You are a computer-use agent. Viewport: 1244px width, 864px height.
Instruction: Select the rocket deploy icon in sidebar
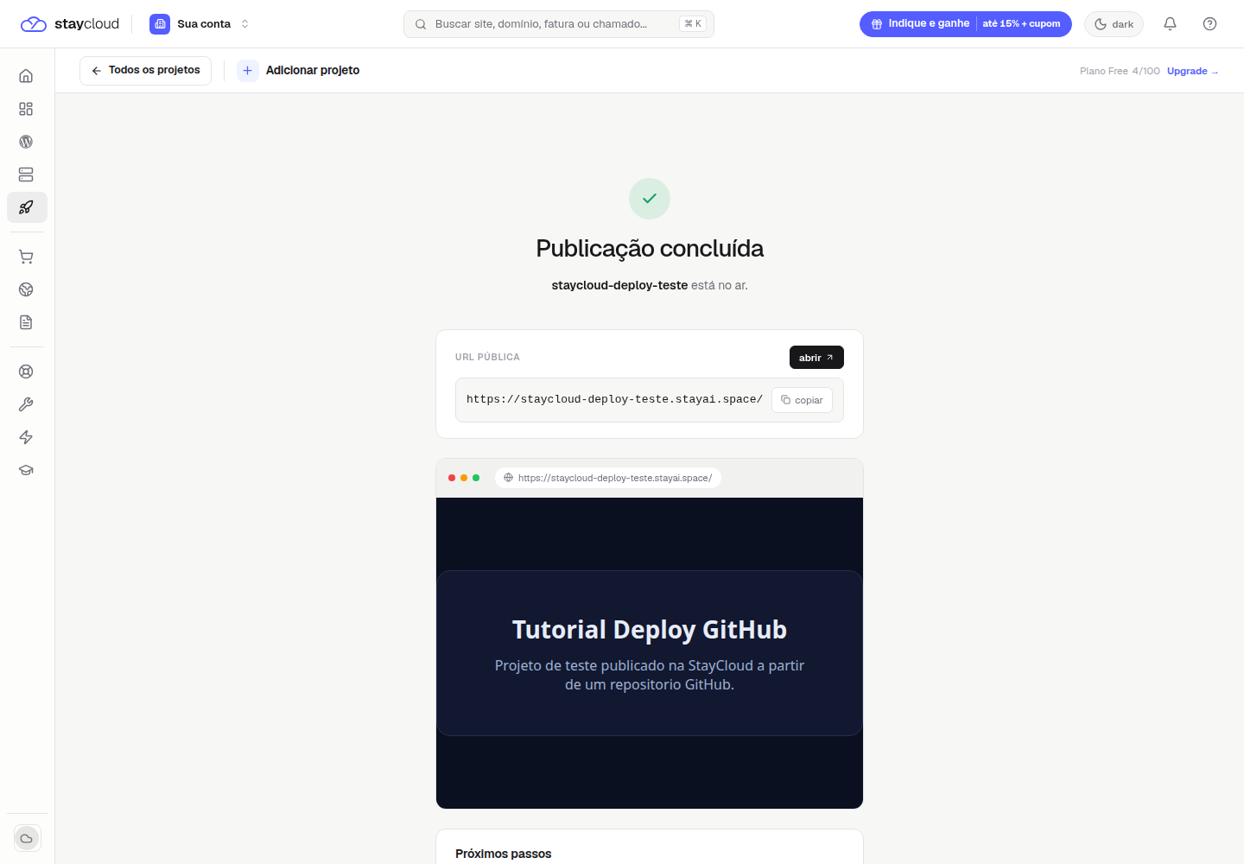pyautogui.click(x=26, y=207)
